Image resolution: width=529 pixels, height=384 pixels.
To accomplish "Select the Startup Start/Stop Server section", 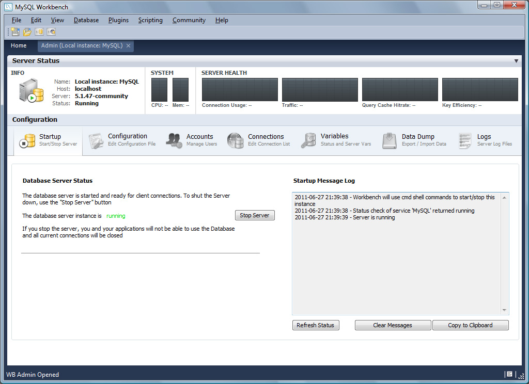I will point(48,140).
